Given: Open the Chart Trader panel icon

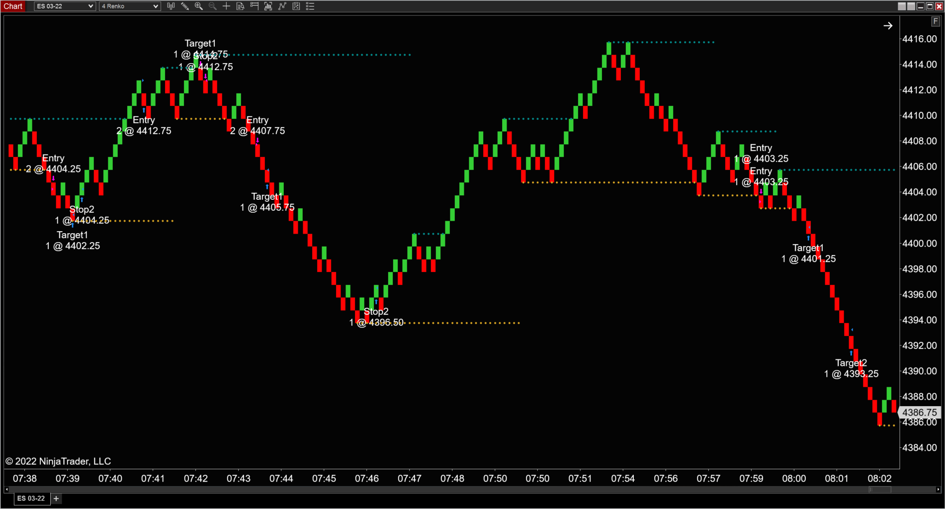Looking at the screenshot, I should coord(255,6).
